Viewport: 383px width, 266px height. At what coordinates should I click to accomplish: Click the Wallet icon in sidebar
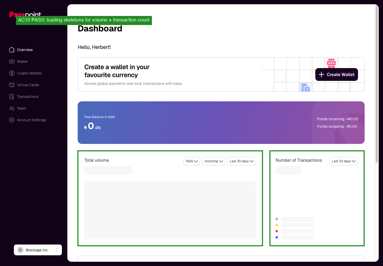coord(12,61)
